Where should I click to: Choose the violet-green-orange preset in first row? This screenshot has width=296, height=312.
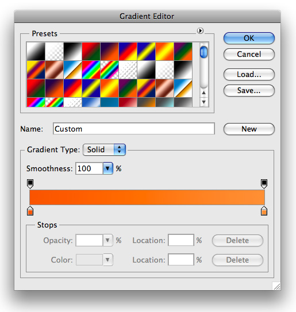pyautogui.click(x=183, y=51)
